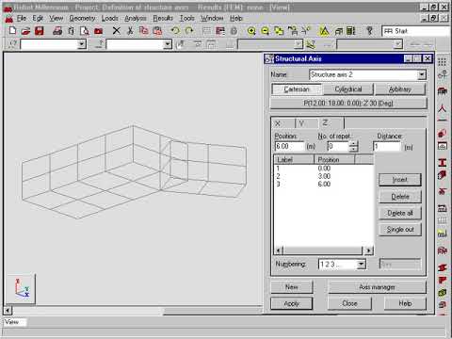
Task: Open the File menu
Action: (22, 18)
